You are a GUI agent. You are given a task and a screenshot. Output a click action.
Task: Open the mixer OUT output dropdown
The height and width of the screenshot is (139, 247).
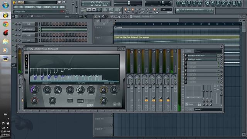click(208, 110)
